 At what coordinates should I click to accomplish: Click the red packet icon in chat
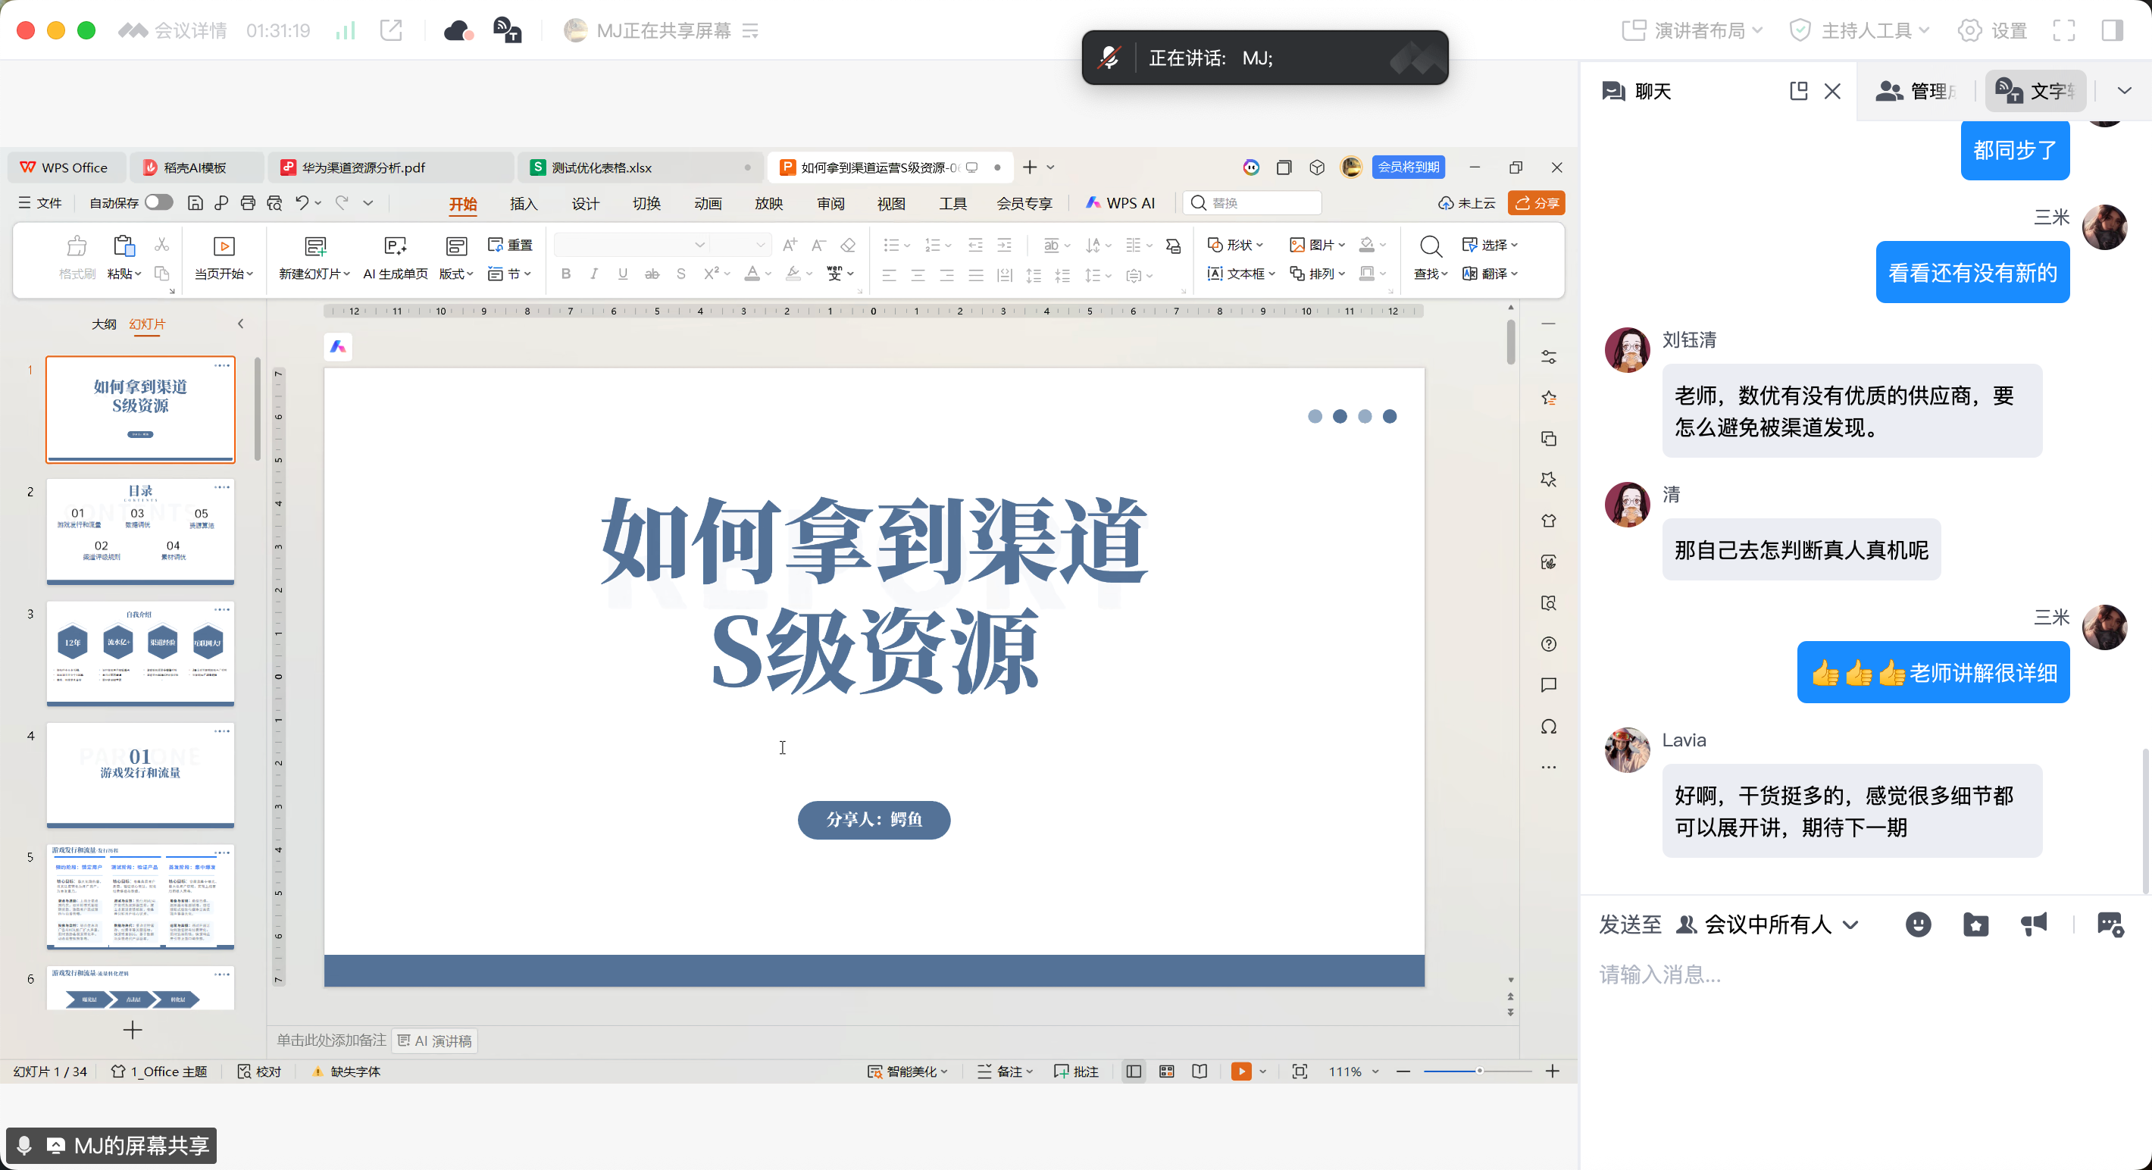pyautogui.click(x=1975, y=924)
